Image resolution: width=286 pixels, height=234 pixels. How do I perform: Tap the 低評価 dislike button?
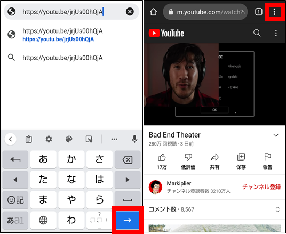pos(188,162)
